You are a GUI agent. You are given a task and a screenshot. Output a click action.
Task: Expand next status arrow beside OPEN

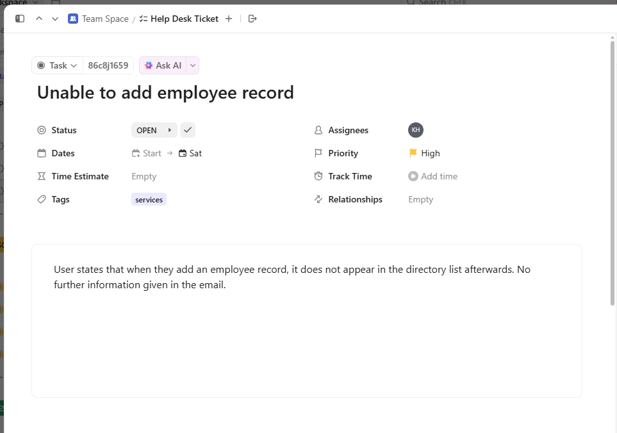pyautogui.click(x=170, y=130)
